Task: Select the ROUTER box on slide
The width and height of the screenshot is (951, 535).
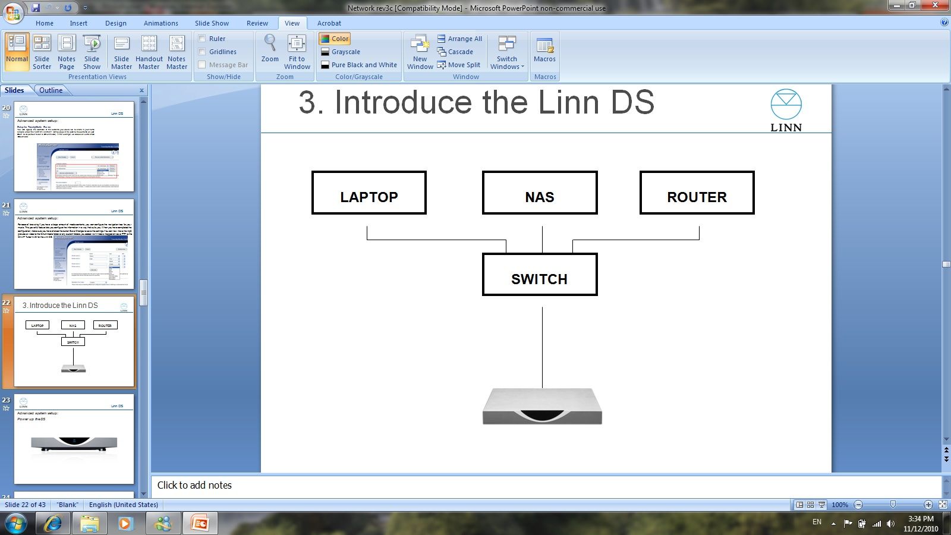Action: (697, 193)
